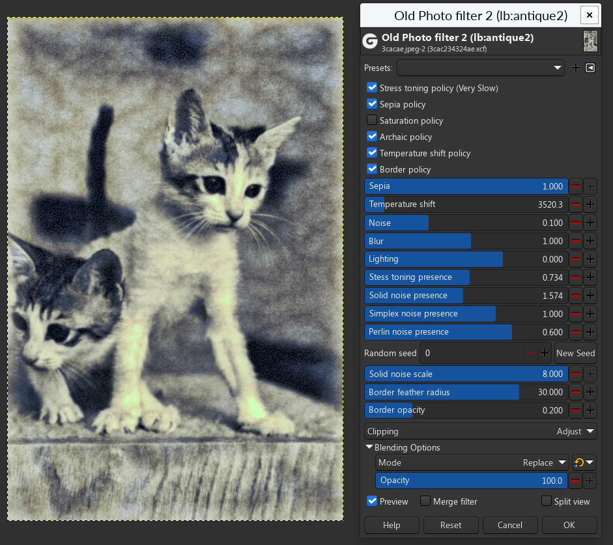Close the Old Photo filter dialog
The width and height of the screenshot is (613, 545).
click(x=590, y=16)
